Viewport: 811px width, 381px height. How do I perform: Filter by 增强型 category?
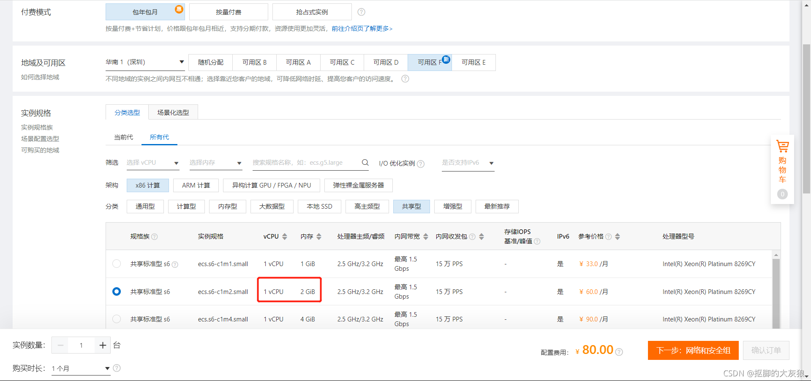452,207
